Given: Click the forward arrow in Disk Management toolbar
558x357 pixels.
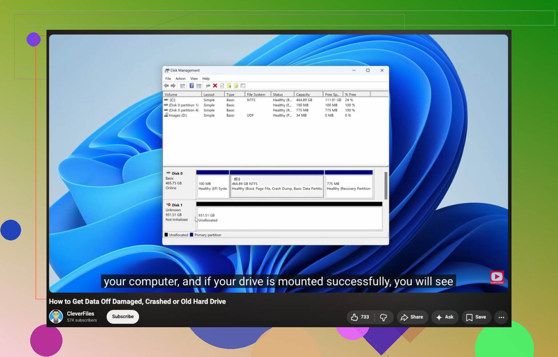Looking at the screenshot, I should click(x=173, y=86).
